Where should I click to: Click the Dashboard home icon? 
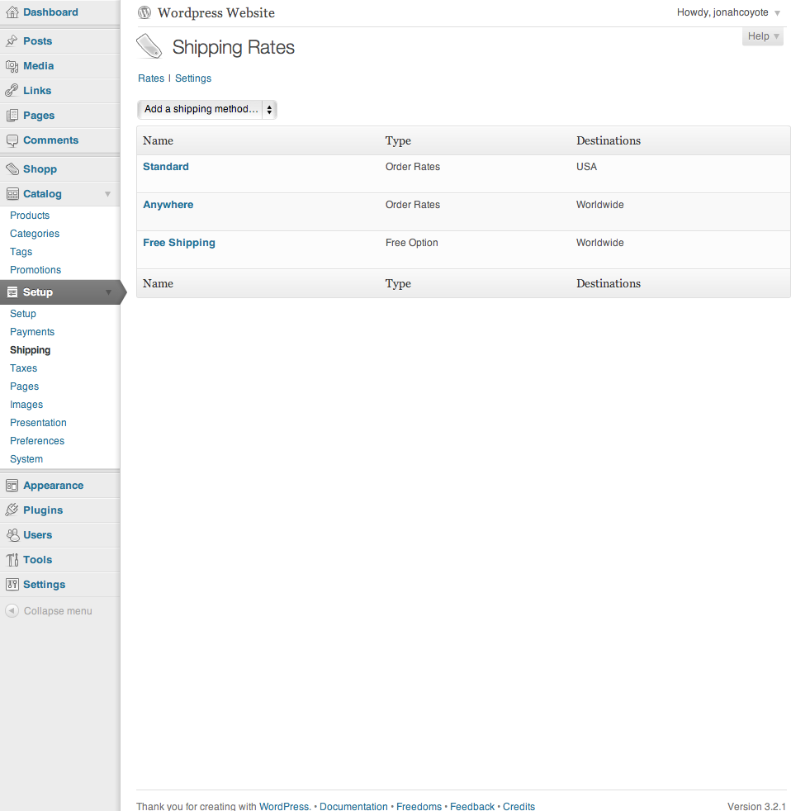[x=12, y=12]
